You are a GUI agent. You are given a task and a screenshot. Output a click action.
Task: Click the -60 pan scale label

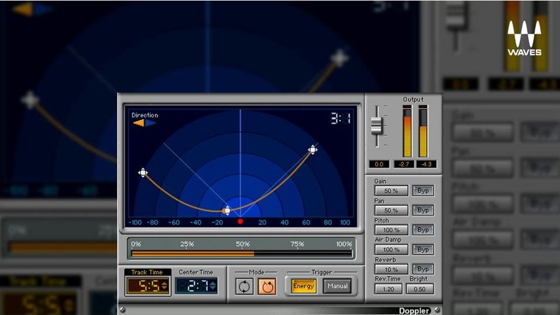point(174,222)
